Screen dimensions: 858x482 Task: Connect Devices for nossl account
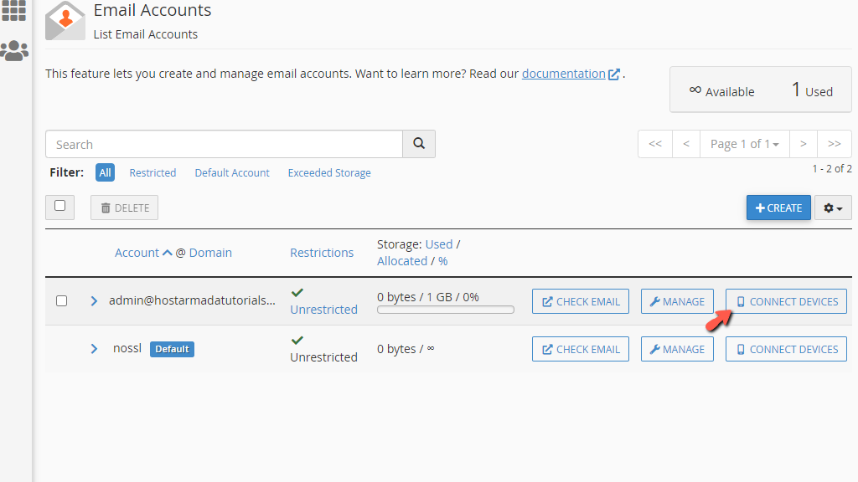tap(786, 349)
